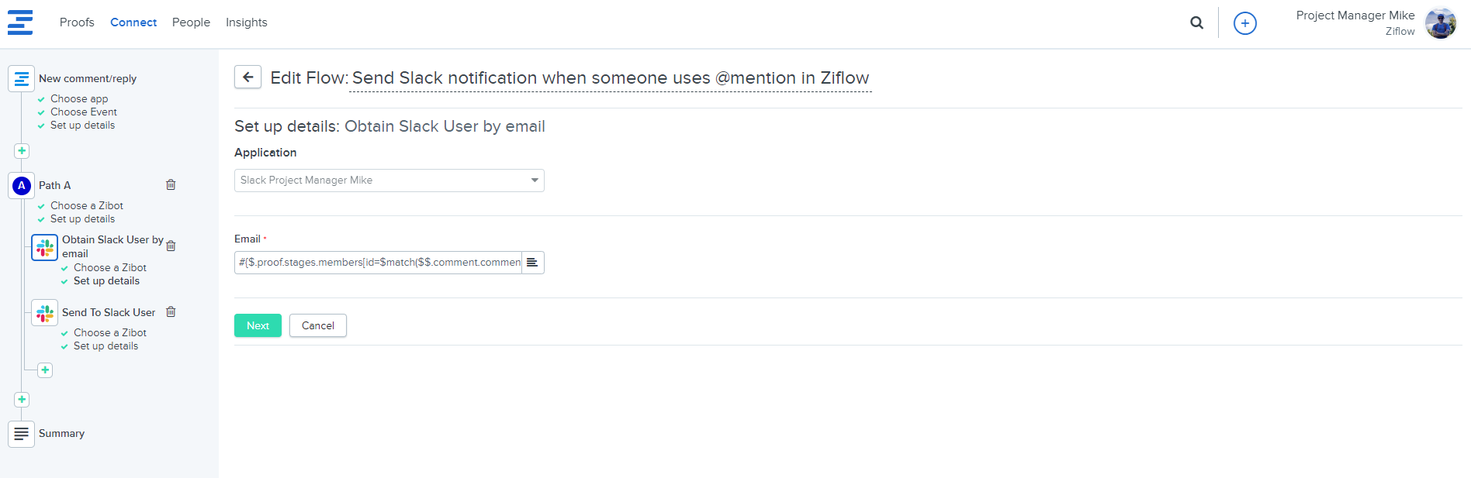Go to the Proofs tab
The width and height of the screenshot is (1471, 478).
click(x=77, y=22)
